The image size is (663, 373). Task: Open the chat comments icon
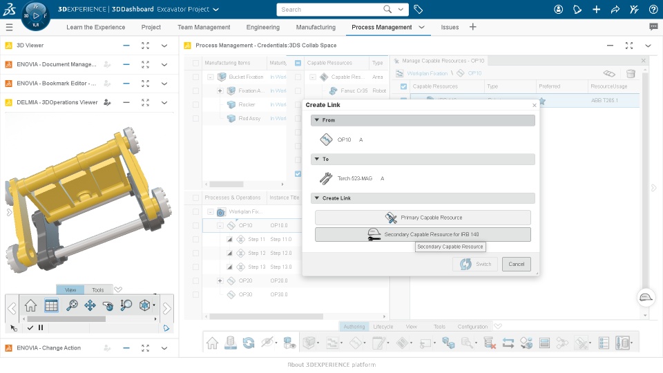[x=653, y=27]
